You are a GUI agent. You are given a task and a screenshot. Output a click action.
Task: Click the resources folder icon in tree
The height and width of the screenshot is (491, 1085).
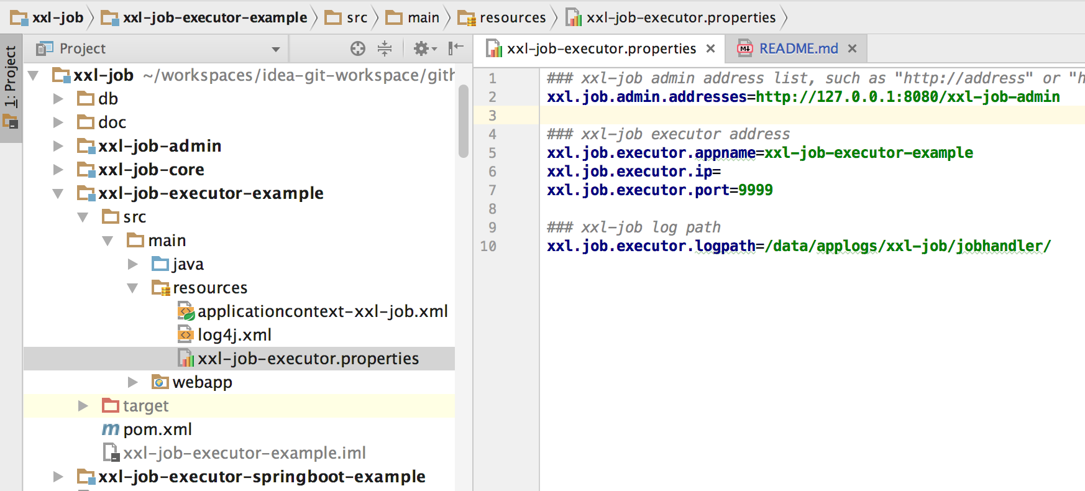click(160, 288)
